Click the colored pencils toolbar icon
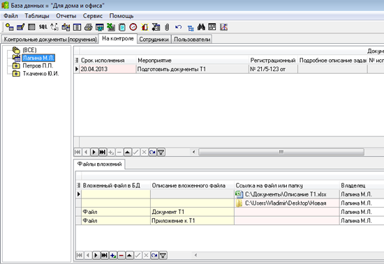The width and height of the screenshot is (384, 264). (x=66, y=27)
